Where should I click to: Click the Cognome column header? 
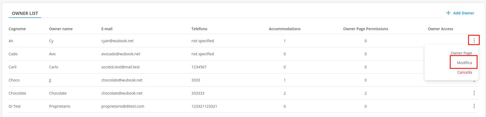(x=17, y=29)
